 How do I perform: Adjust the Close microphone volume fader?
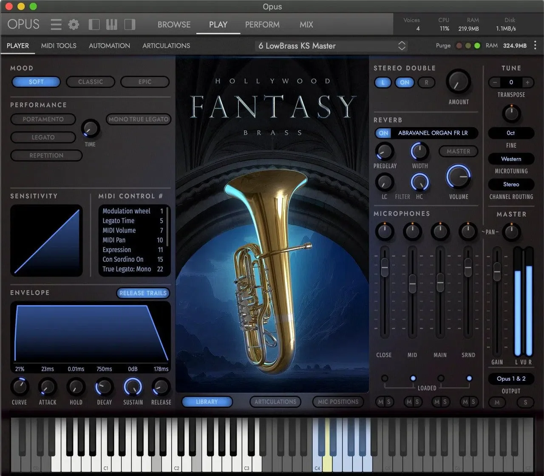[x=385, y=268]
